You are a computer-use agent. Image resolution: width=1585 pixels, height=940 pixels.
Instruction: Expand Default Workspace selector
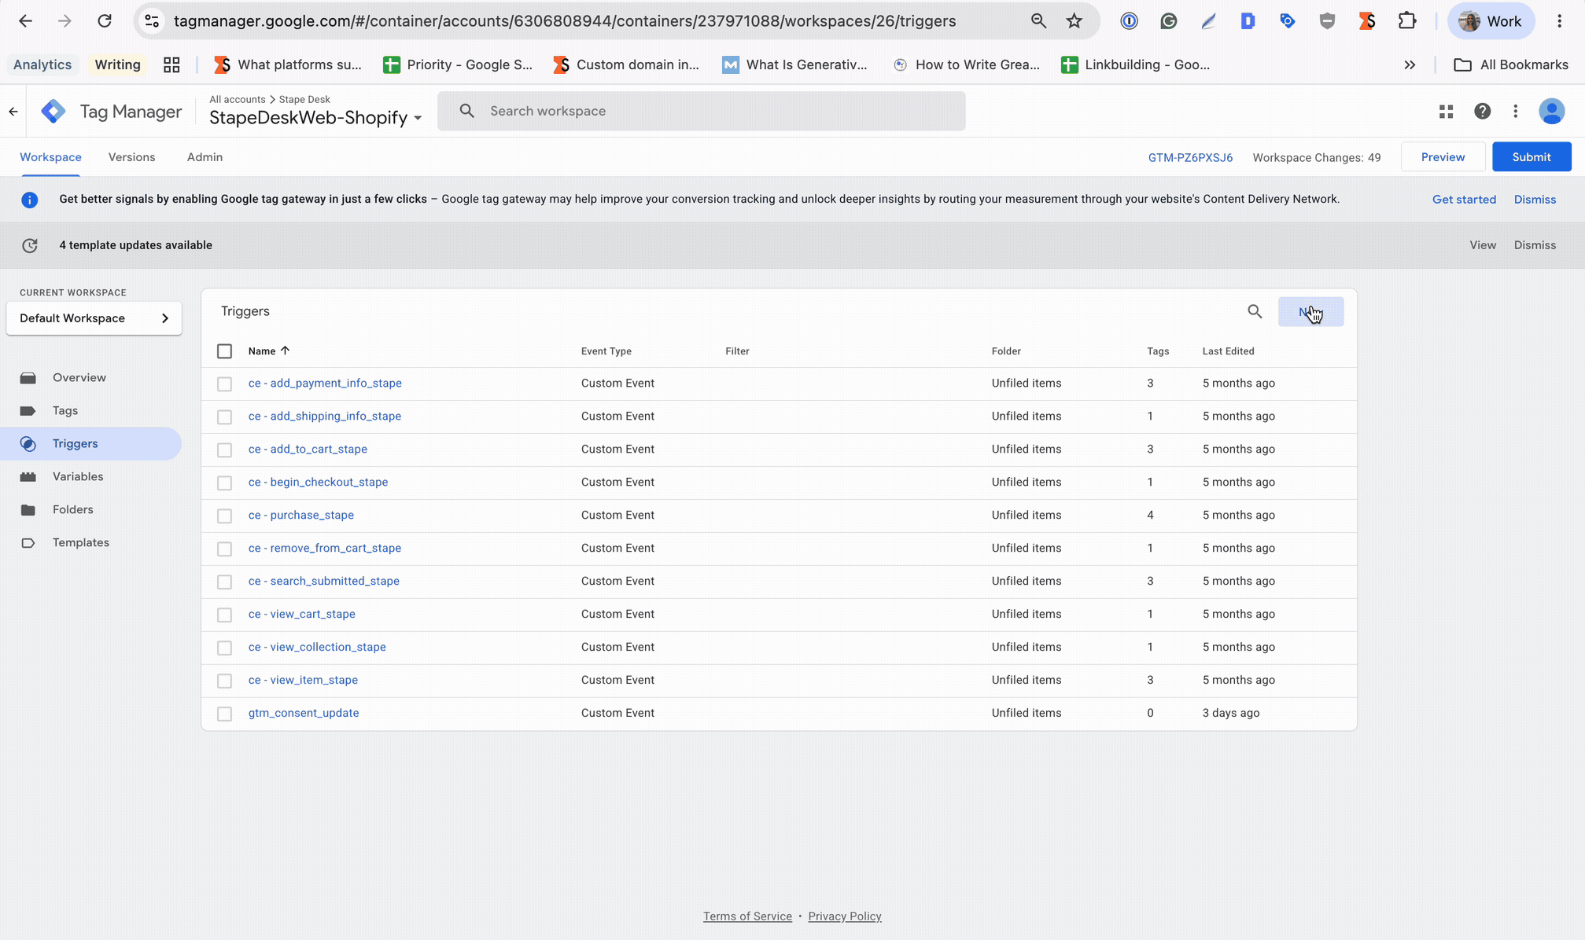94,318
